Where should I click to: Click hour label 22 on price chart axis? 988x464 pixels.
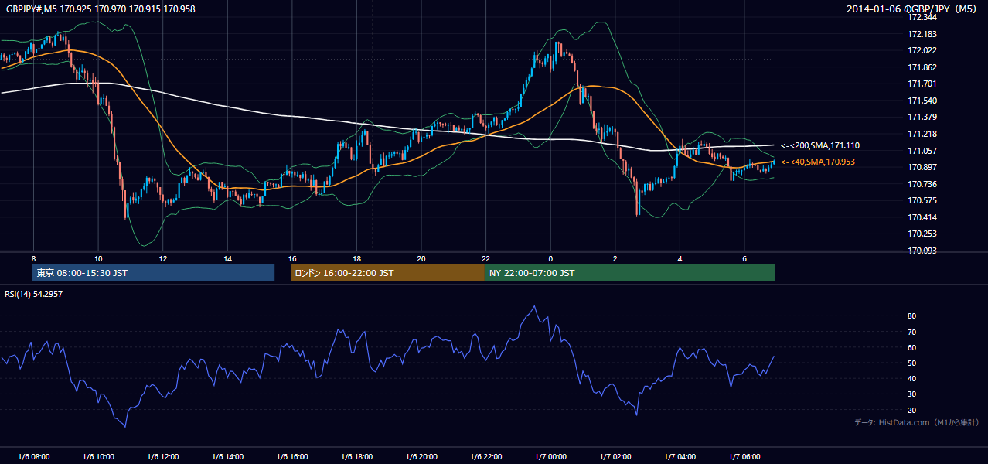[x=485, y=258]
